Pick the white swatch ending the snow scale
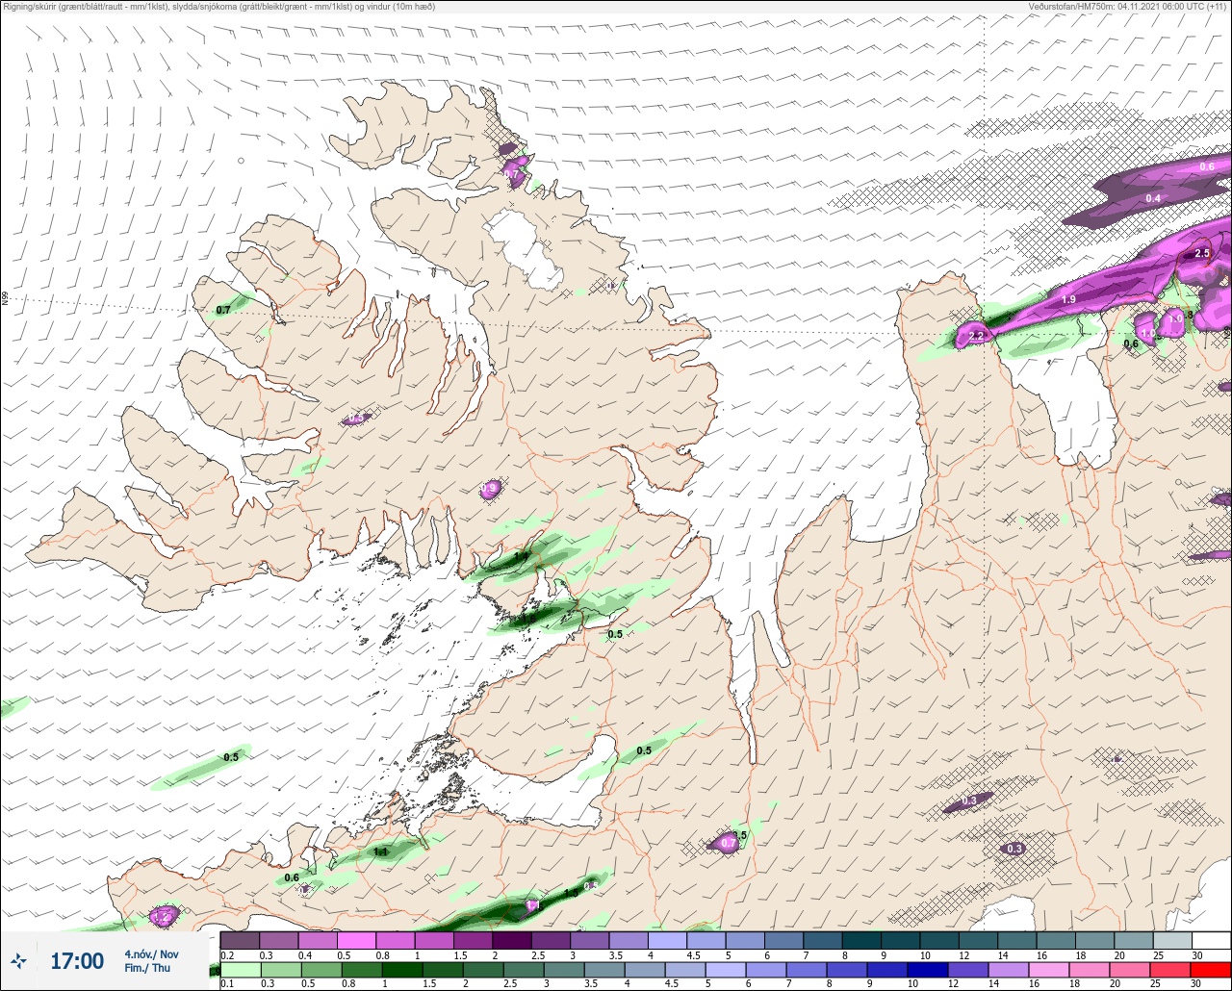Screen dimensions: 1232x991 click(1211, 940)
